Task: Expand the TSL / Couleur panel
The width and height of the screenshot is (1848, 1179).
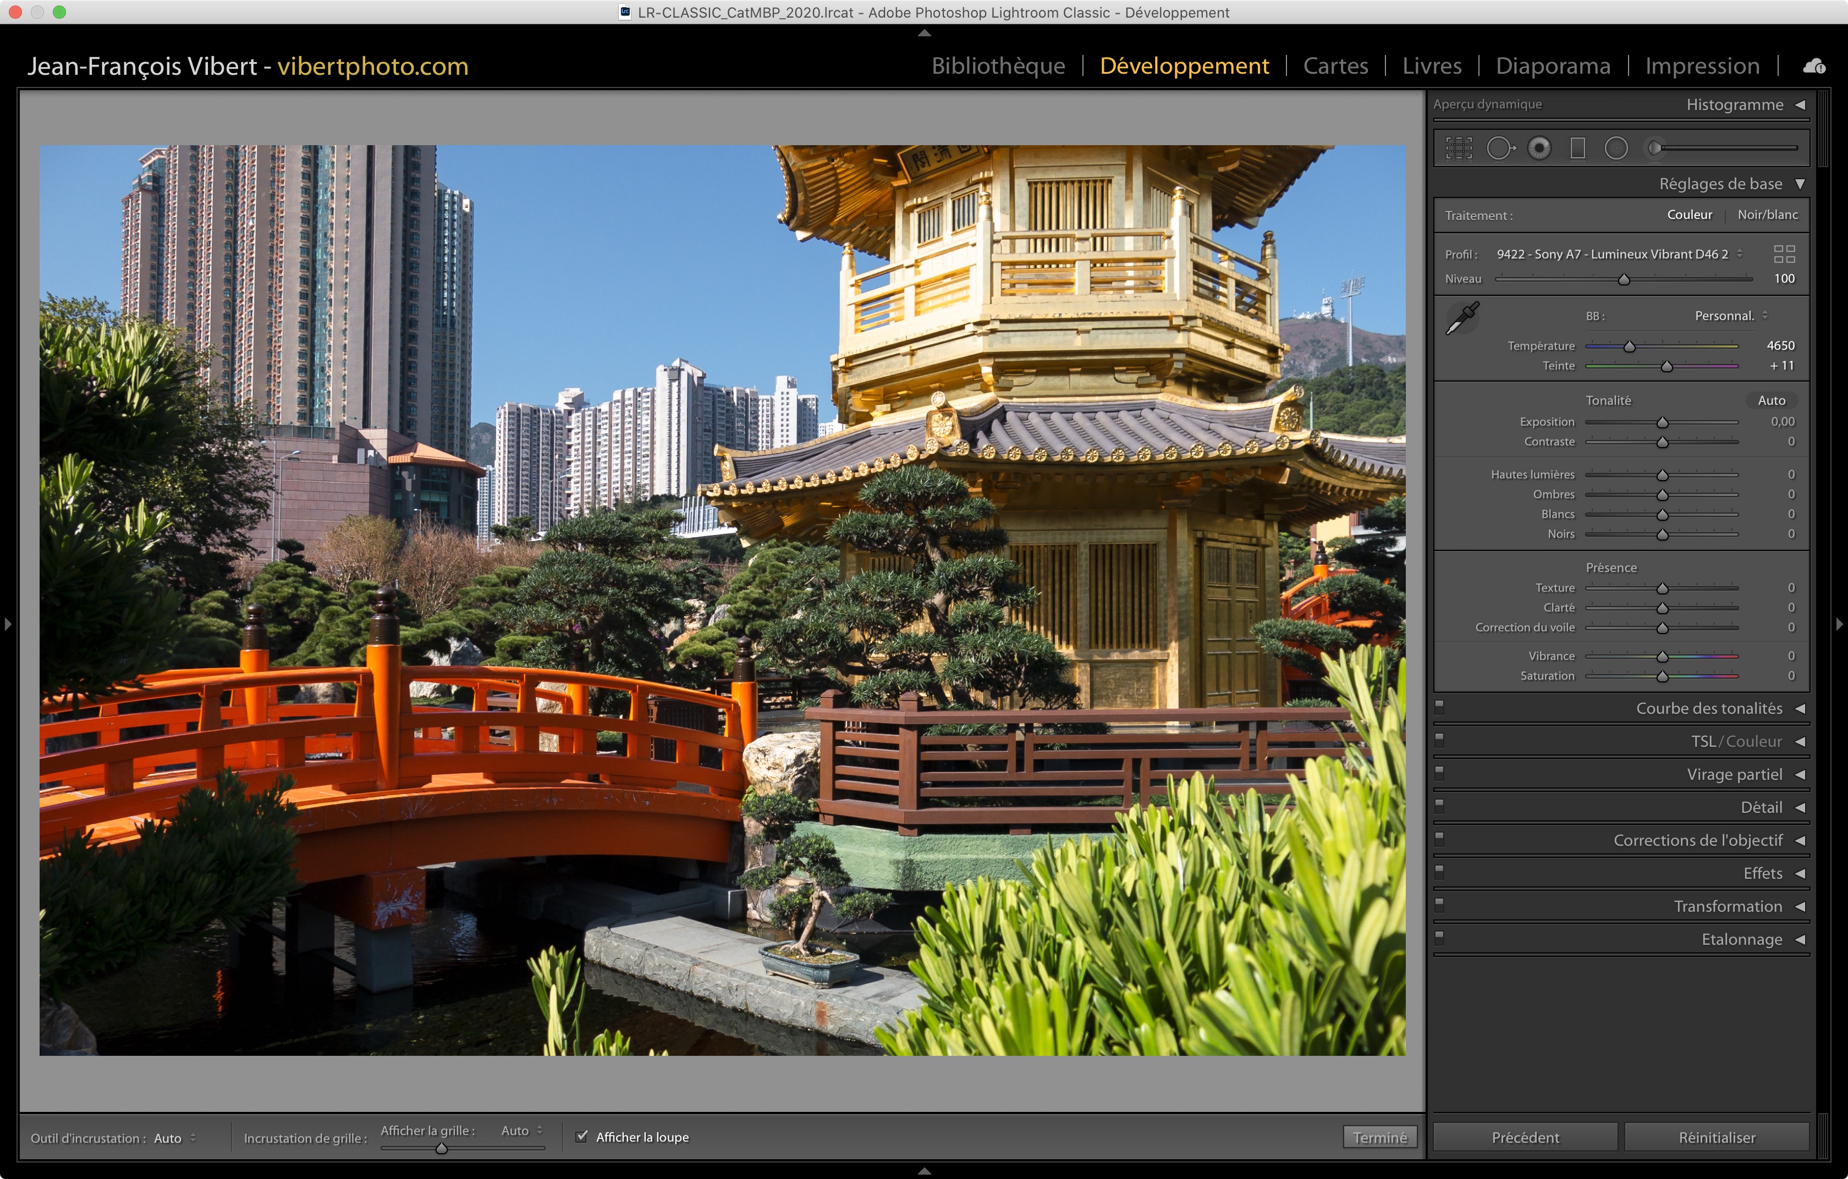Action: 1736,741
